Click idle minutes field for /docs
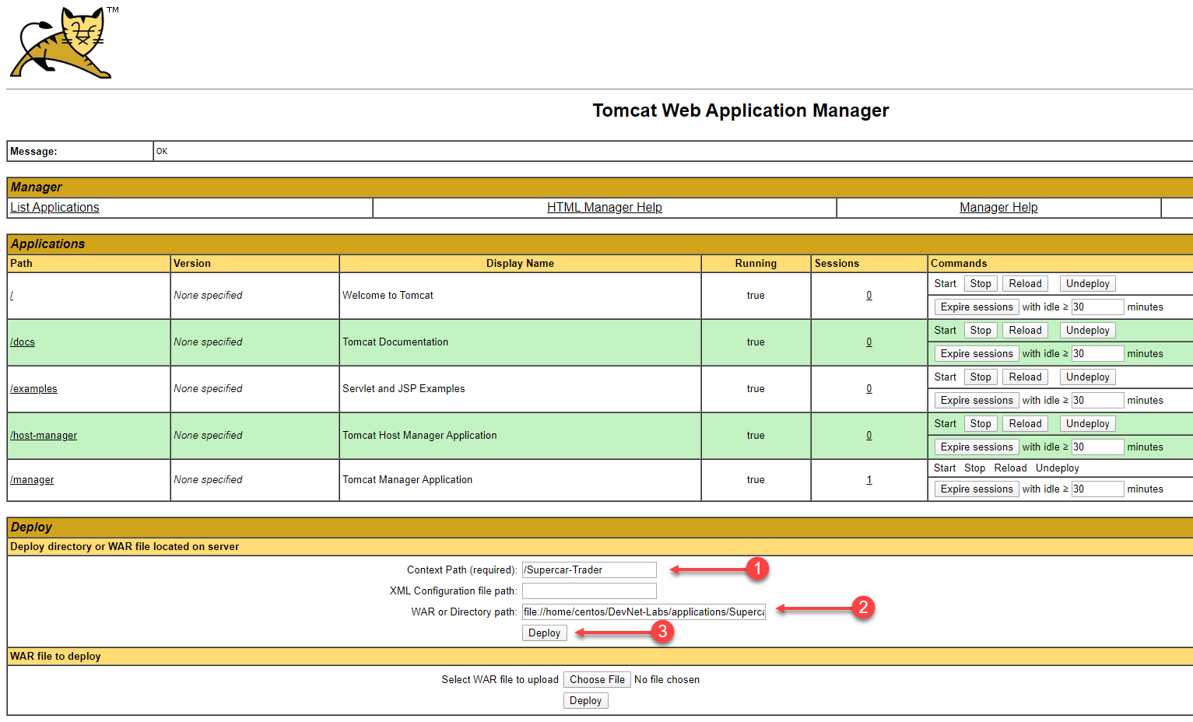The width and height of the screenshot is (1193, 722). click(x=1097, y=354)
